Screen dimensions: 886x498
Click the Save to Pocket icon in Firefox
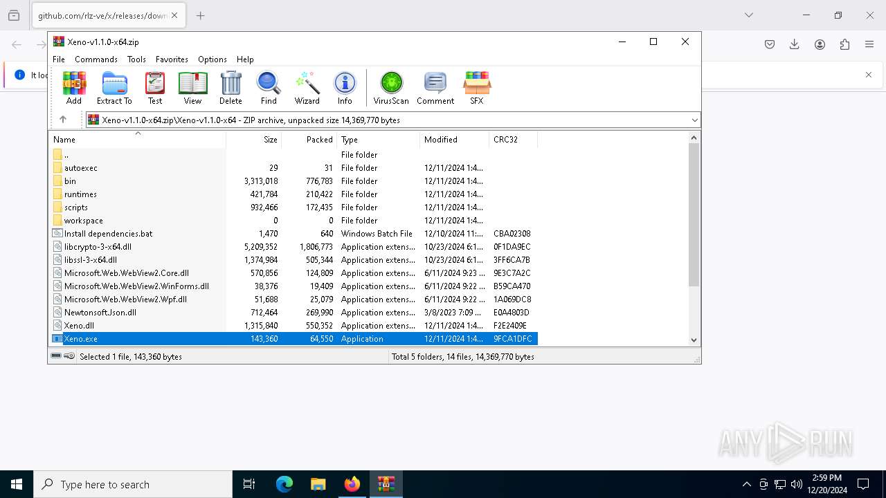tap(770, 44)
